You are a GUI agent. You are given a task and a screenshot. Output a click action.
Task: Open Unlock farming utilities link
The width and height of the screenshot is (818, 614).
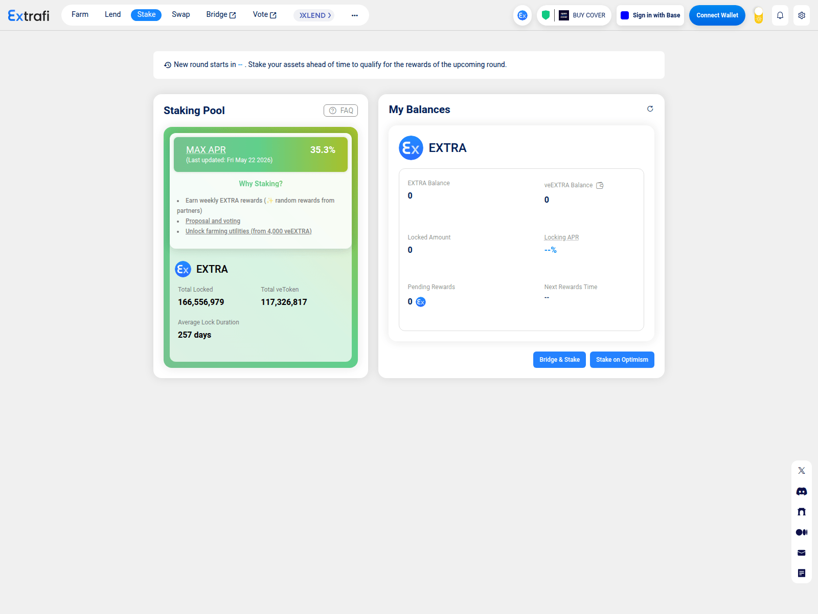[248, 231]
